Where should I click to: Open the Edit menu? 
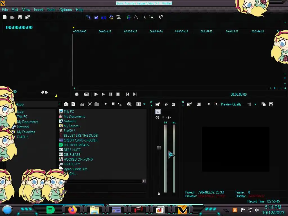(15, 10)
